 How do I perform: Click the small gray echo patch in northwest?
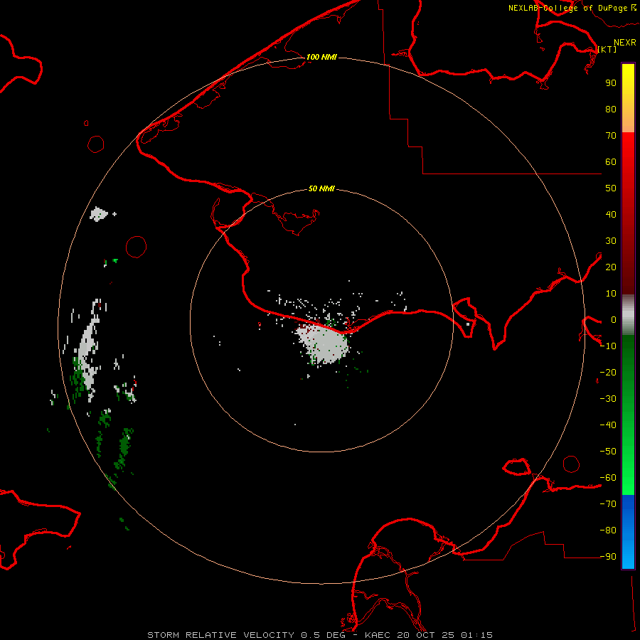pos(98,214)
